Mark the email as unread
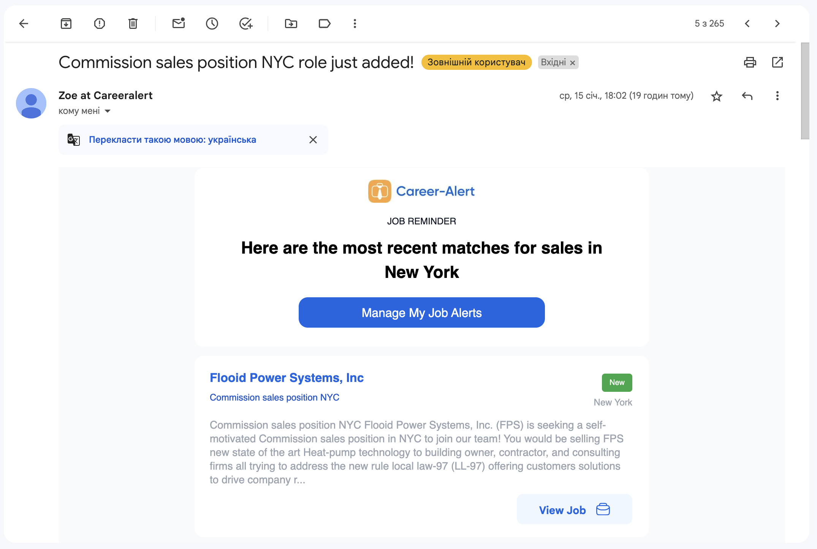 coord(179,24)
